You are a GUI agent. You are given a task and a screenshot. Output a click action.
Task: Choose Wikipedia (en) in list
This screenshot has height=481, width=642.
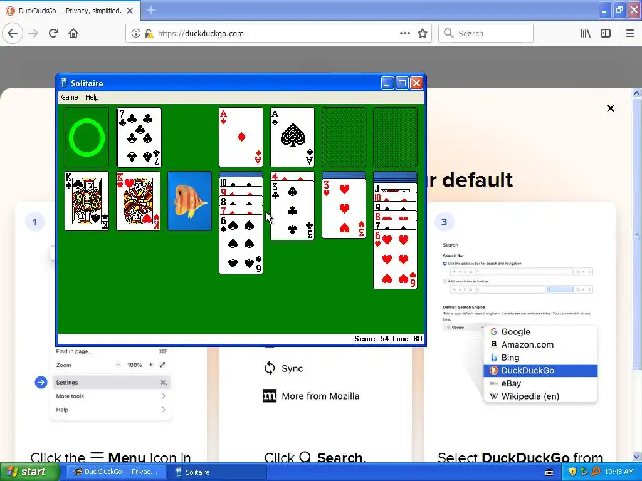(x=540, y=396)
